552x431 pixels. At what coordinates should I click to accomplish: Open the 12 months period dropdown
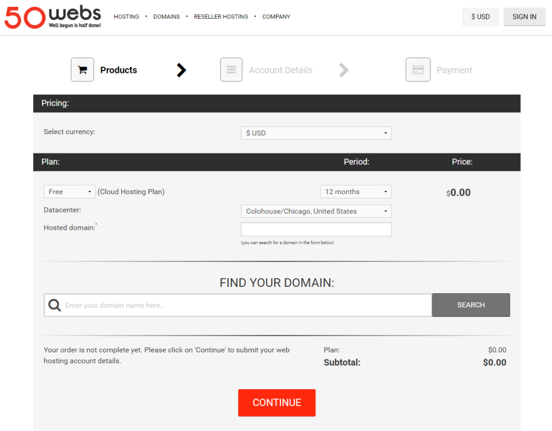356,191
